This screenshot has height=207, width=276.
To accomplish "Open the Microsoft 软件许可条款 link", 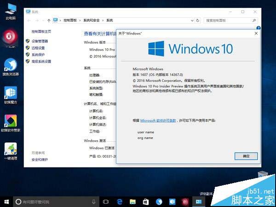I will 158,121.
